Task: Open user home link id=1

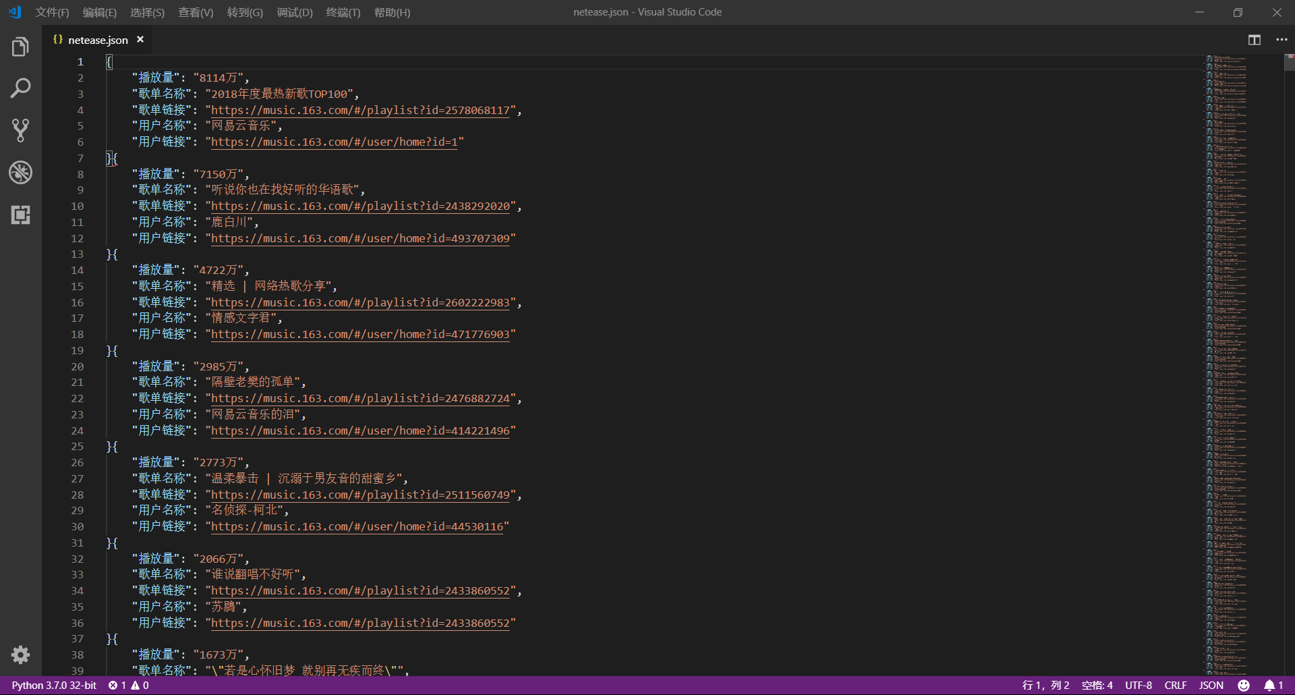Action: click(x=335, y=142)
